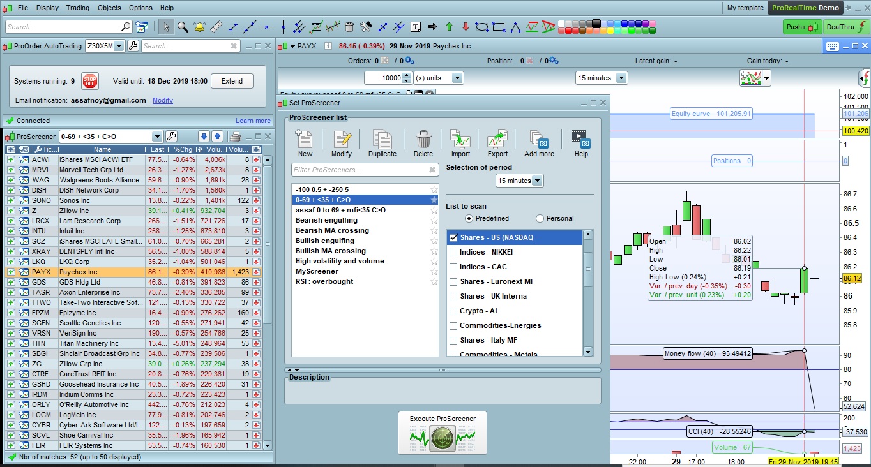The image size is (871, 467).
Task: Select the green up arrow drawing tool
Action: click(449, 27)
